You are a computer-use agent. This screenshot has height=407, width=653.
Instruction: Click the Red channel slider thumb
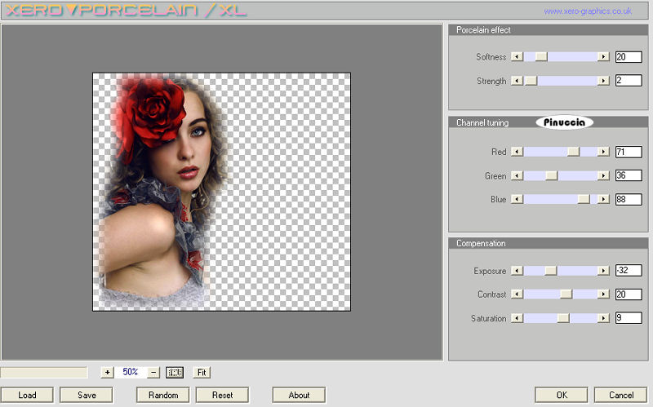[x=574, y=152]
